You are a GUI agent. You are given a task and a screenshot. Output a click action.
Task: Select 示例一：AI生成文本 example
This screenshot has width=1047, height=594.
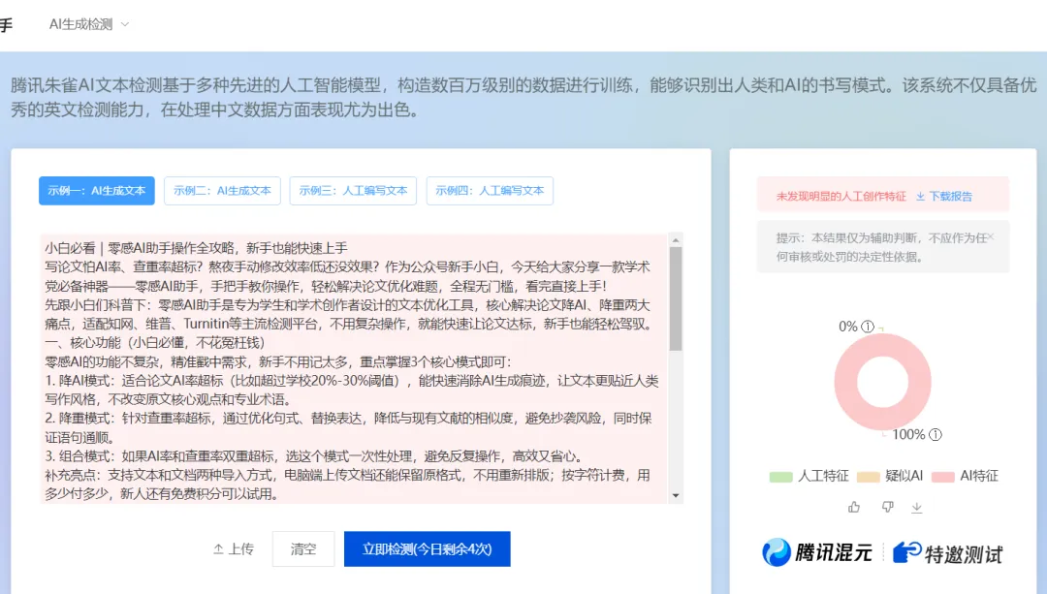(97, 191)
